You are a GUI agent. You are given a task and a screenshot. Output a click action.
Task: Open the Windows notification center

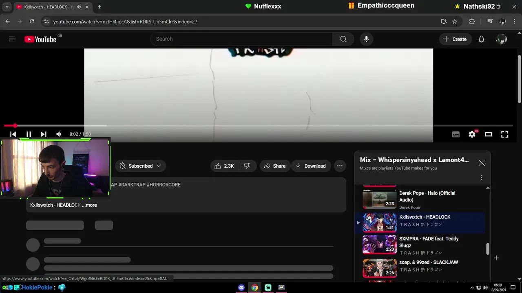pyautogui.click(x=513, y=288)
